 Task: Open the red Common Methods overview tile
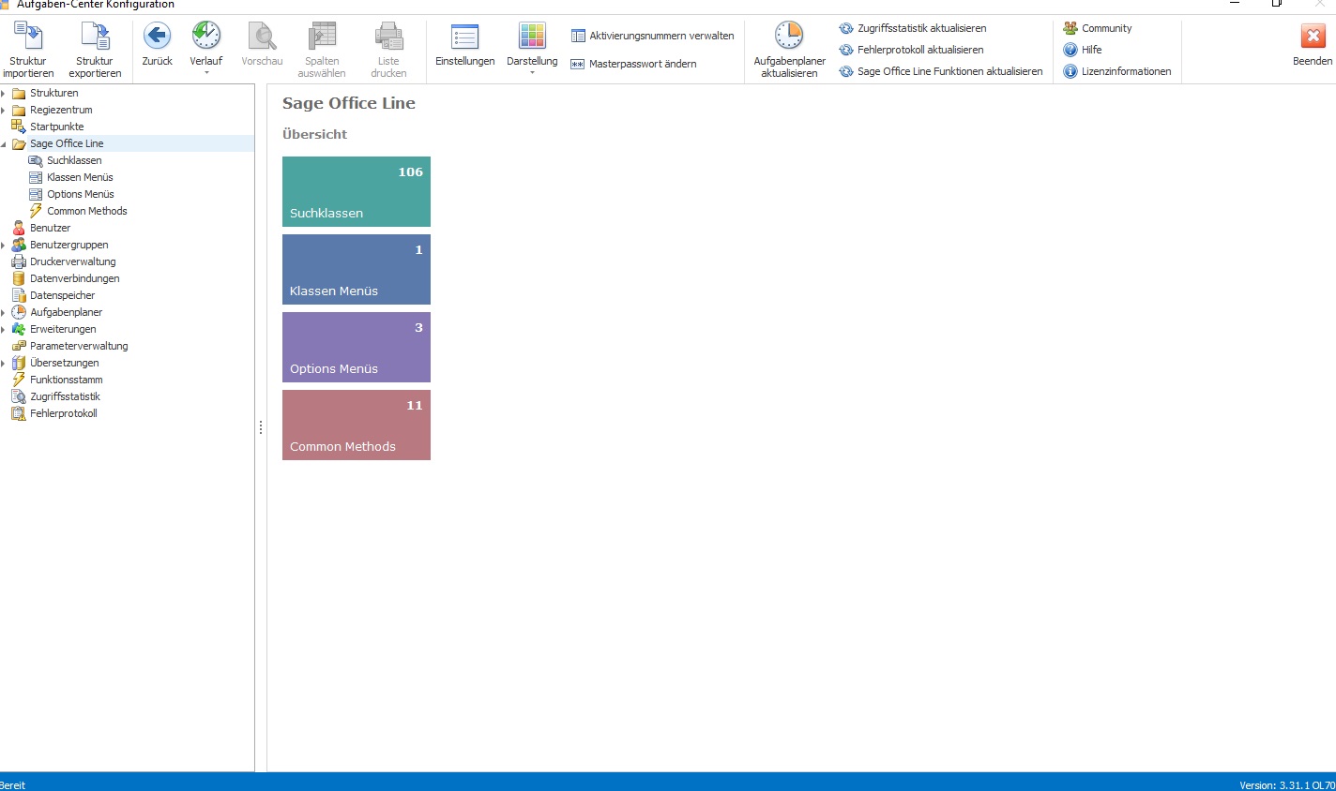(x=357, y=425)
